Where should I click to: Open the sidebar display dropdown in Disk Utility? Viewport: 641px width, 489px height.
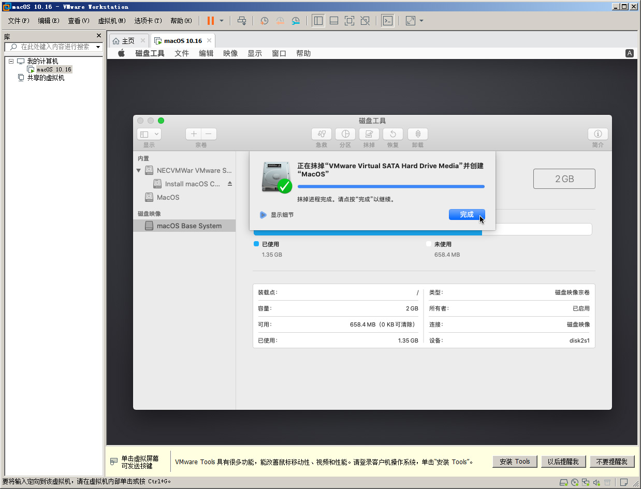tap(149, 134)
